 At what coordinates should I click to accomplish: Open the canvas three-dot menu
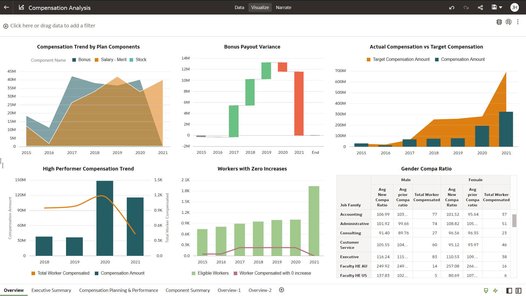518,22
